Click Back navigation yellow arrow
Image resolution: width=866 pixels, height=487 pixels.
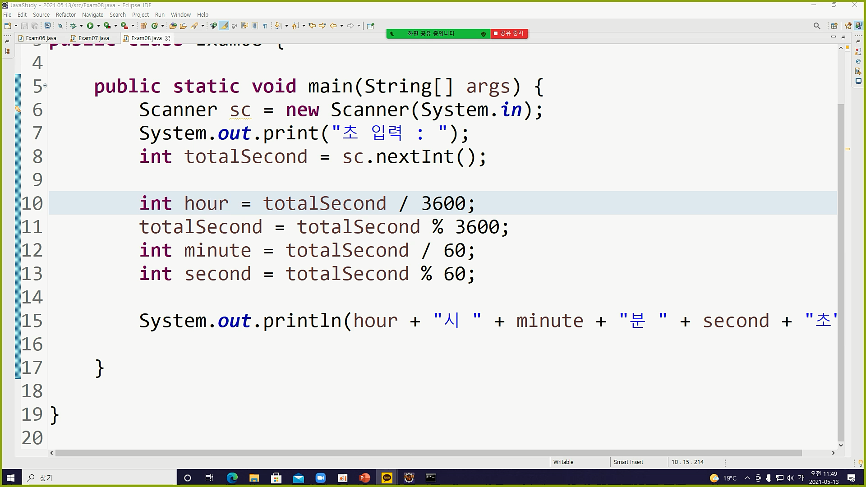[333, 26]
